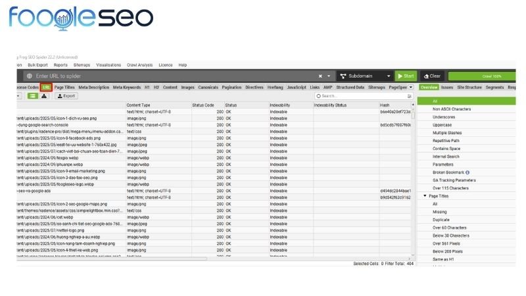Viewport: 526px width, 296px height.
Task: Switch to list view icon
Action: (x=32, y=96)
